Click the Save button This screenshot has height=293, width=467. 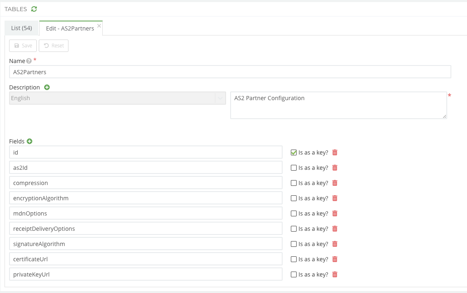23,46
